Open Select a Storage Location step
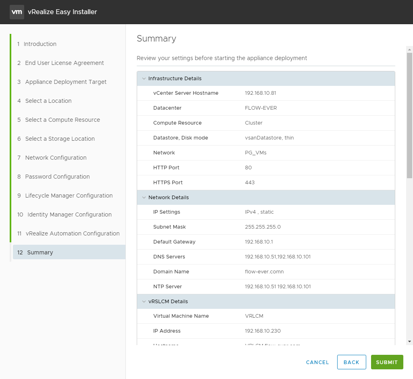 (56, 139)
